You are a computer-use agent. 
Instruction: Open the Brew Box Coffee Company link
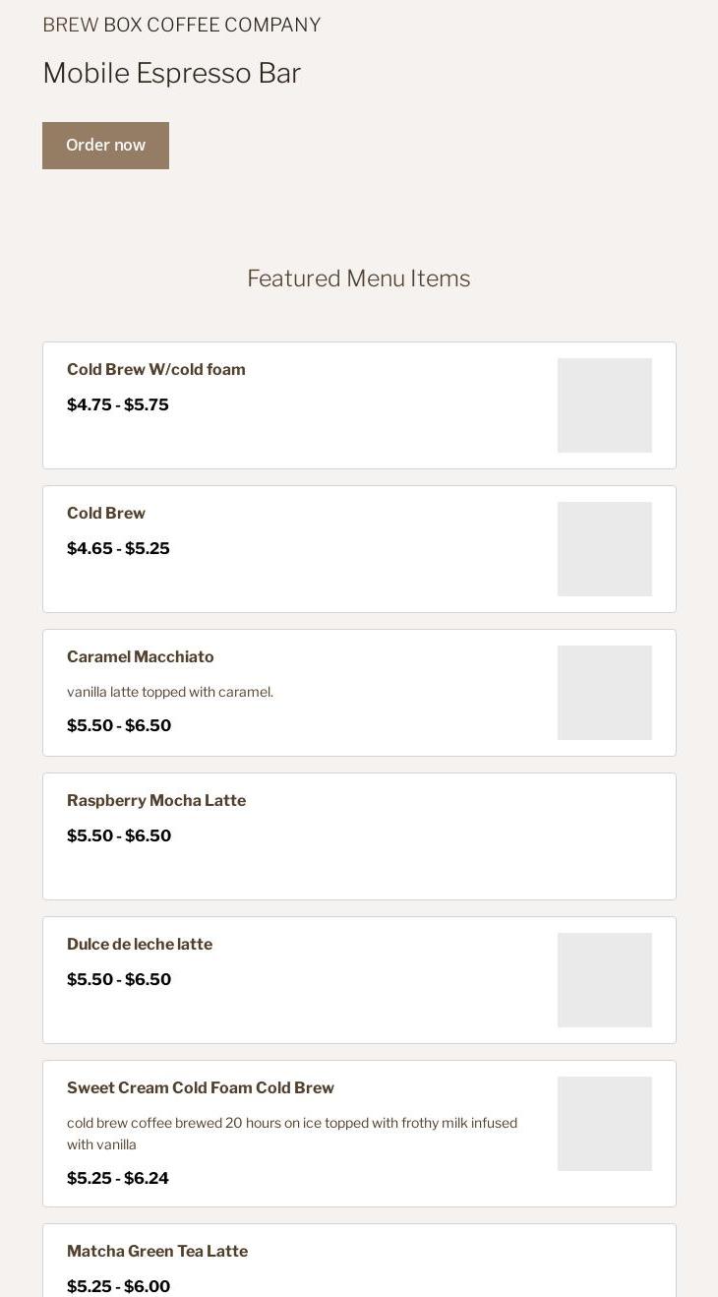click(x=181, y=25)
